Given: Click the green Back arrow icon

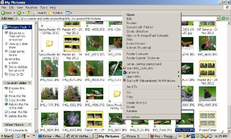Looking at the screenshot, I should (3, 13).
